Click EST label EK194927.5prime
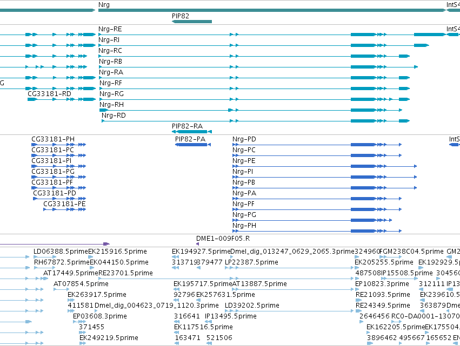 (201, 252)
